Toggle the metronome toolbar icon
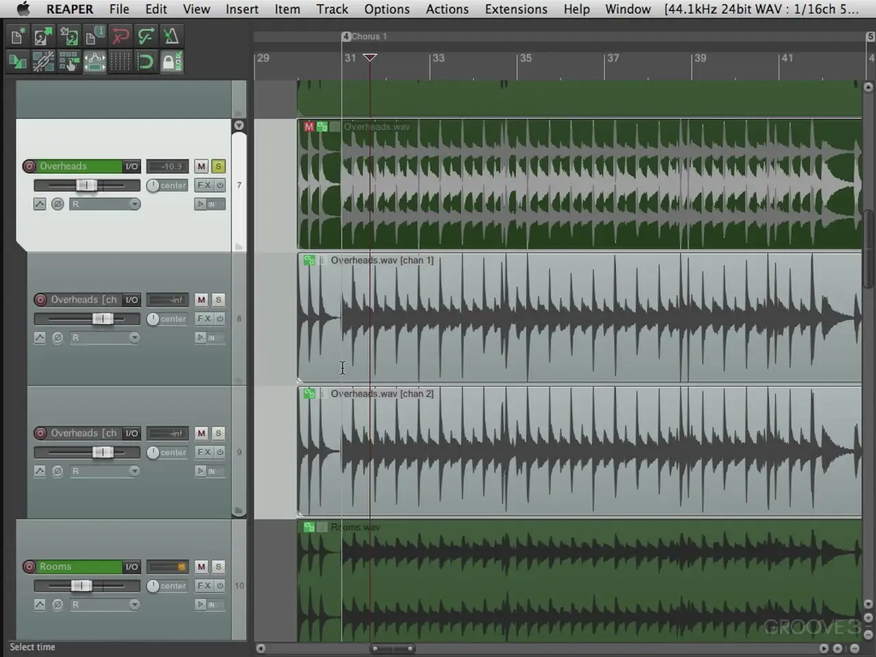Screen dimensions: 876x657 tap(172, 36)
